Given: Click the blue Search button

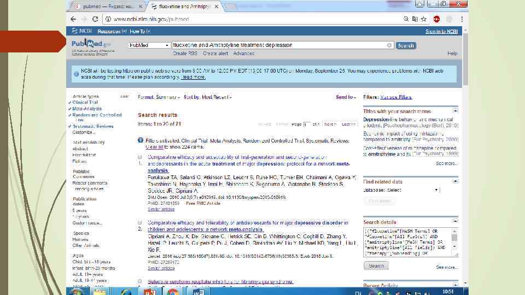Looking at the screenshot, I should 406,45.
